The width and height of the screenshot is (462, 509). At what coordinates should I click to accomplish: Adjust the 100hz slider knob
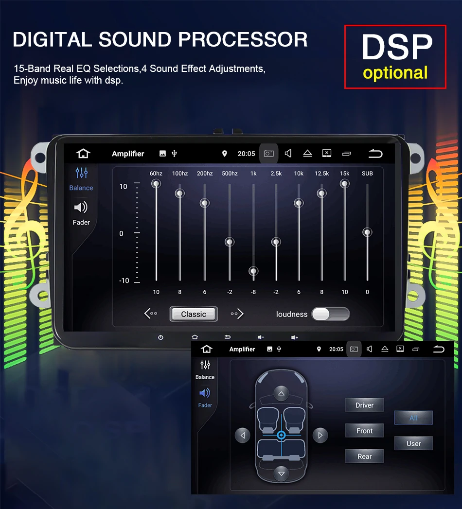pos(180,193)
